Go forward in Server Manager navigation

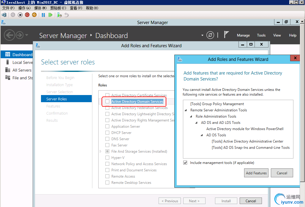tap(19, 35)
